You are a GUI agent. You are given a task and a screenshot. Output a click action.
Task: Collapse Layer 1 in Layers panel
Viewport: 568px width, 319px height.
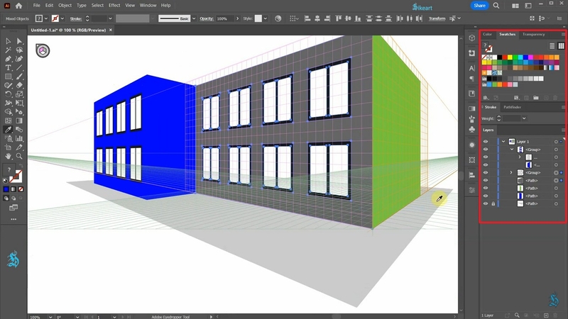click(503, 141)
